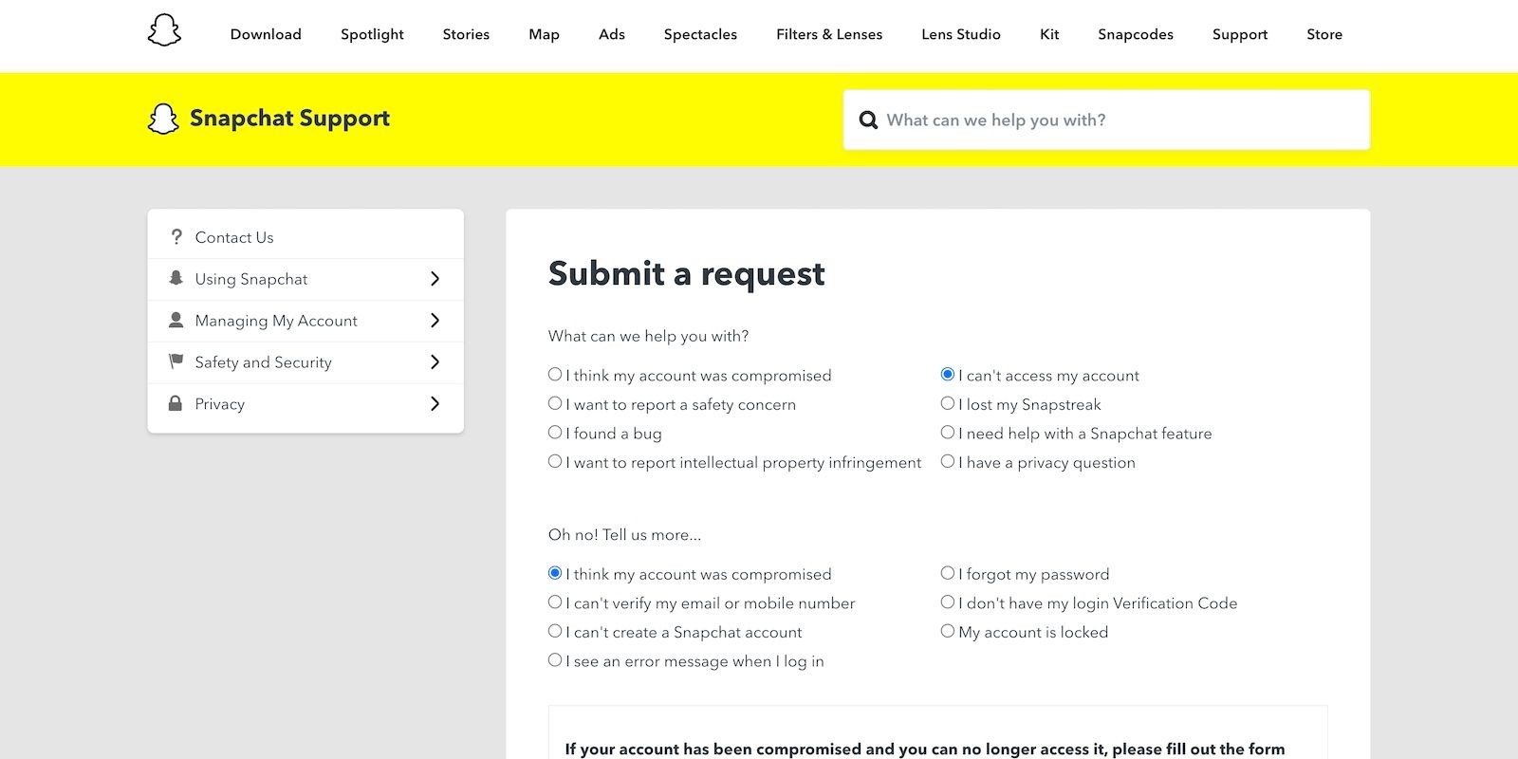Select top 'I think my account was compromised' radio

click(555, 375)
